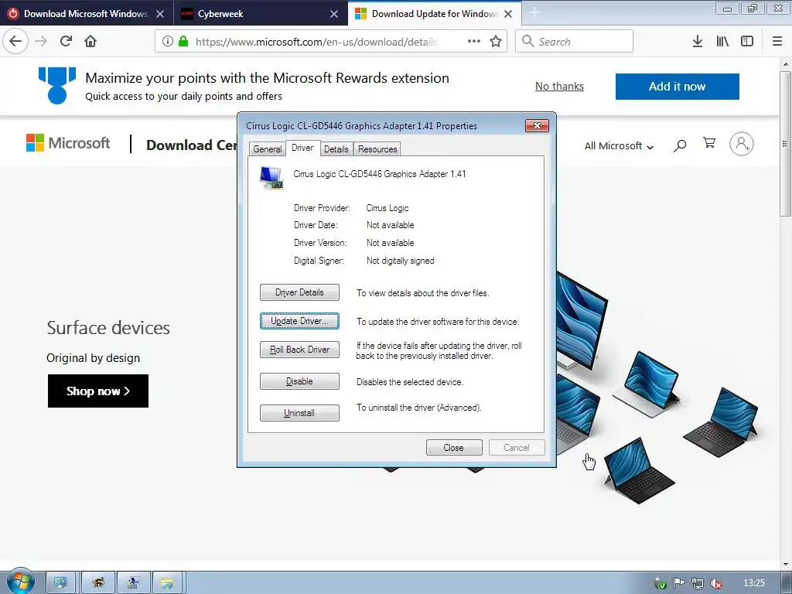Toggle the Firefox sidebar icon
Viewport: 792px width, 594px height.
tap(747, 42)
